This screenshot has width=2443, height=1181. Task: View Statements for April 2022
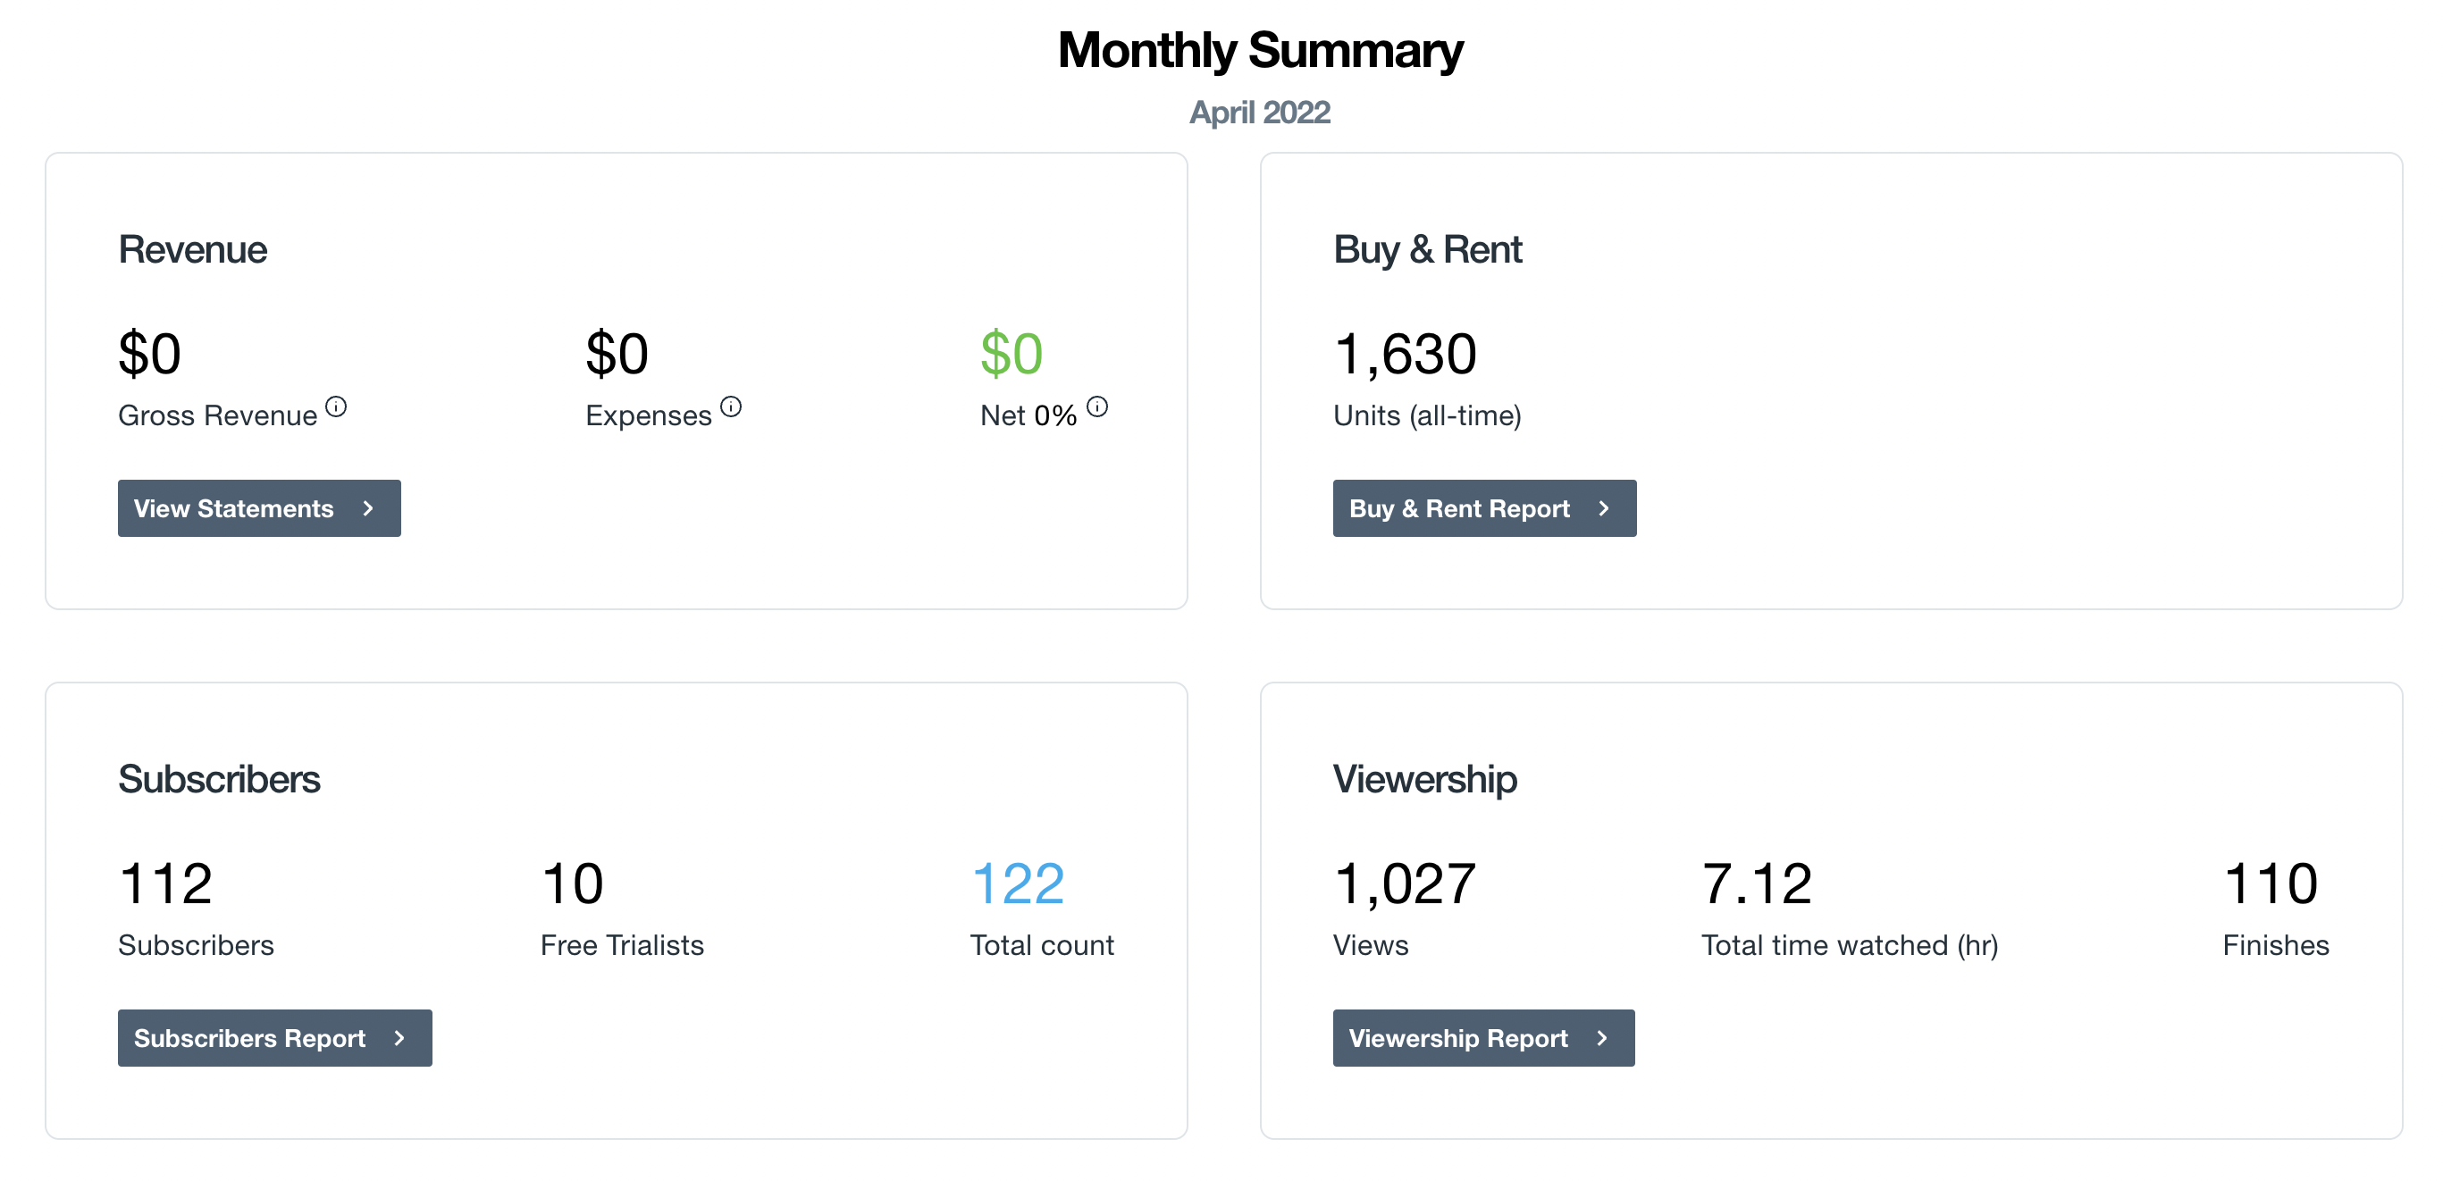tap(258, 508)
